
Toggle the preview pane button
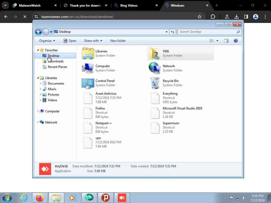point(226,41)
